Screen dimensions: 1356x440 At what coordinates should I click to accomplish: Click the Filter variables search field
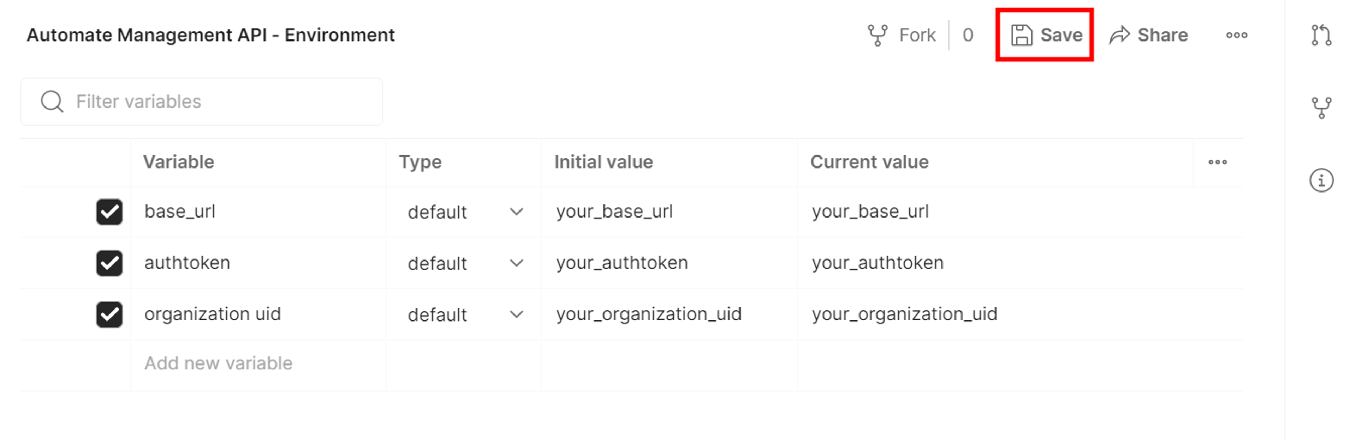pyautogui.click(x=202, y=102)
